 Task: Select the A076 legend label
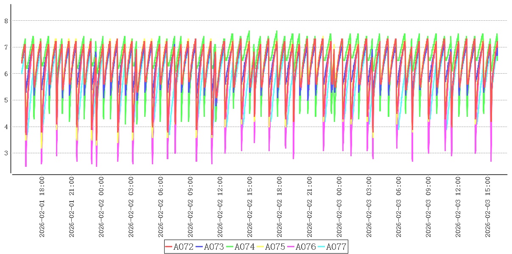click(x=305, y=247)
